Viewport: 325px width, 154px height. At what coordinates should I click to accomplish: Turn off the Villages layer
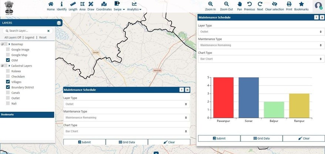tap(8, 82)
